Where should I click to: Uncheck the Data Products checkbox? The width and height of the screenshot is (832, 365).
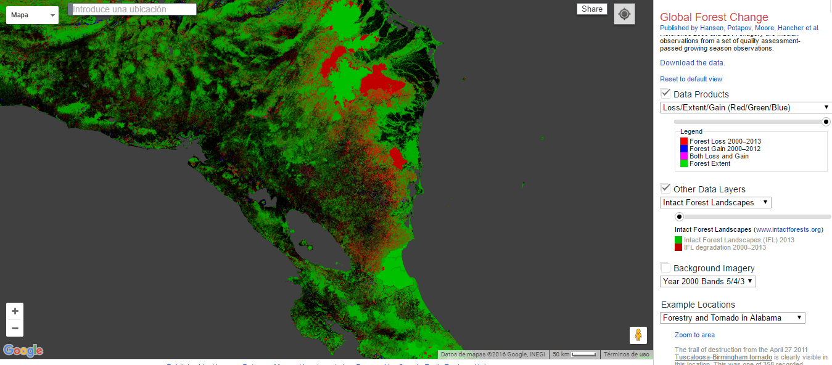665,92
